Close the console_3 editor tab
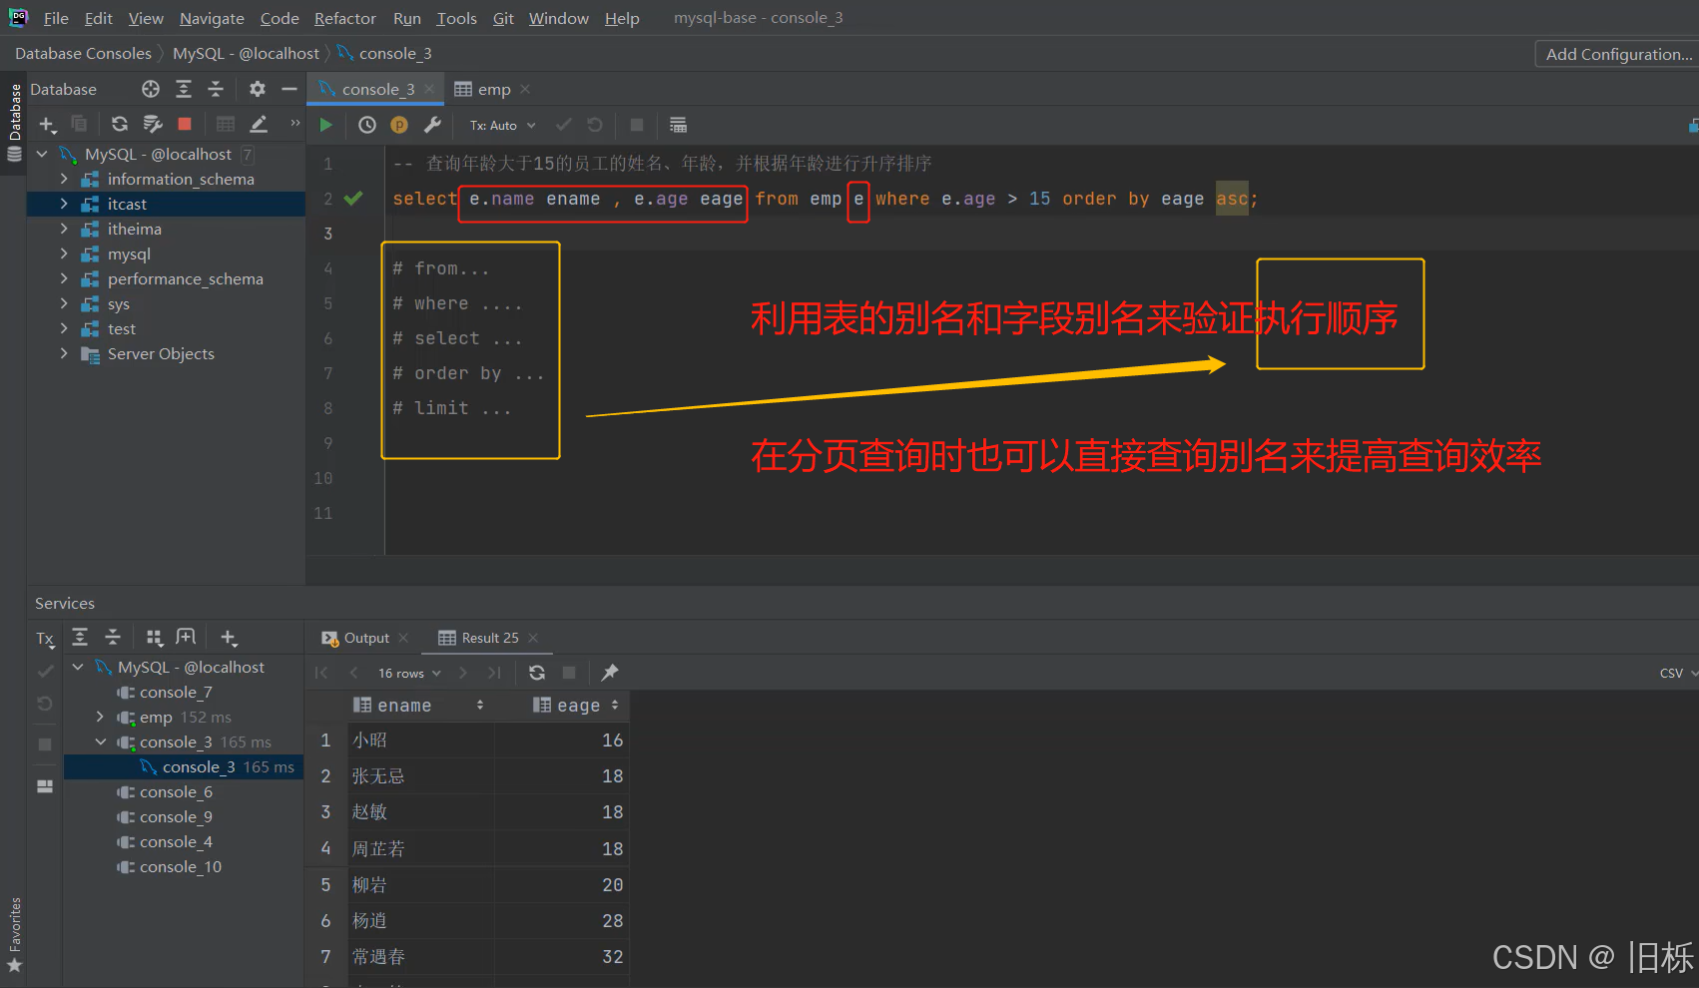 (429, 89)
